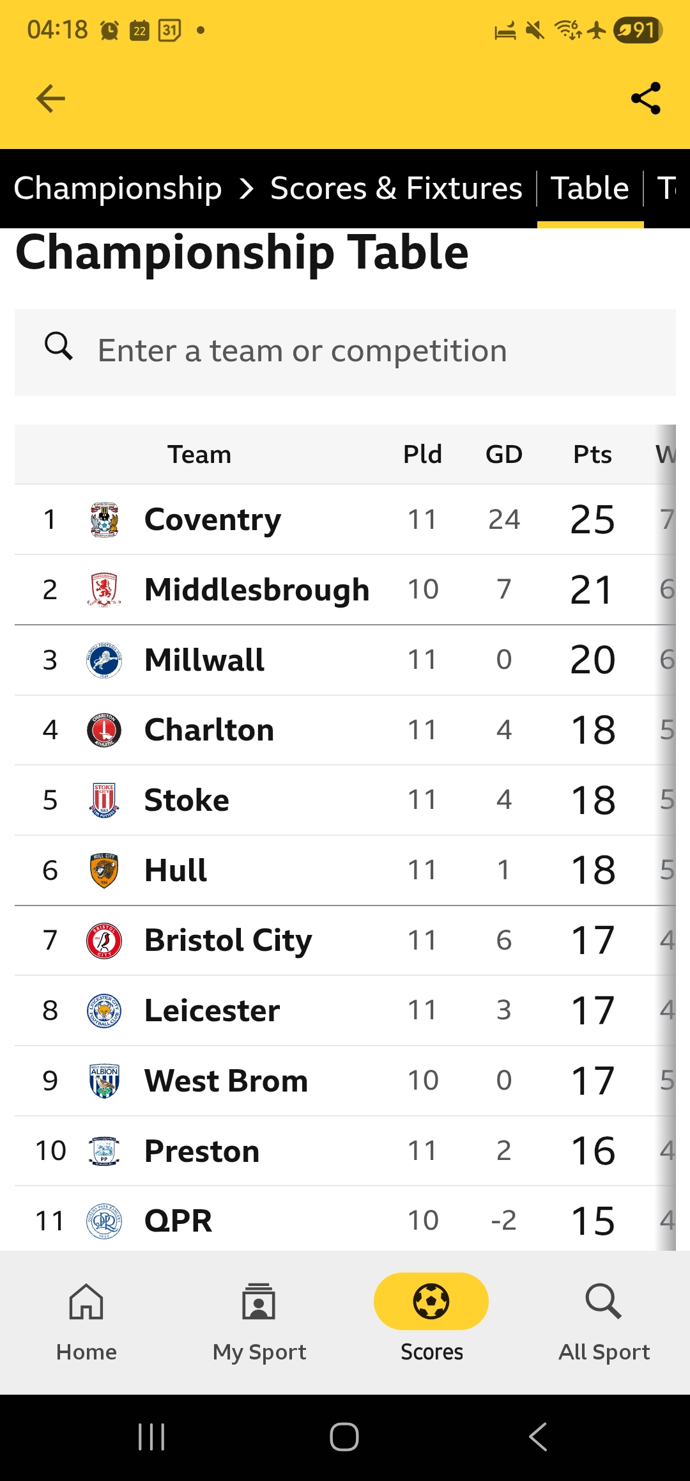690x1481 pixels.
Task: Open the Middlesbrough team link
Action: [257, 590]
